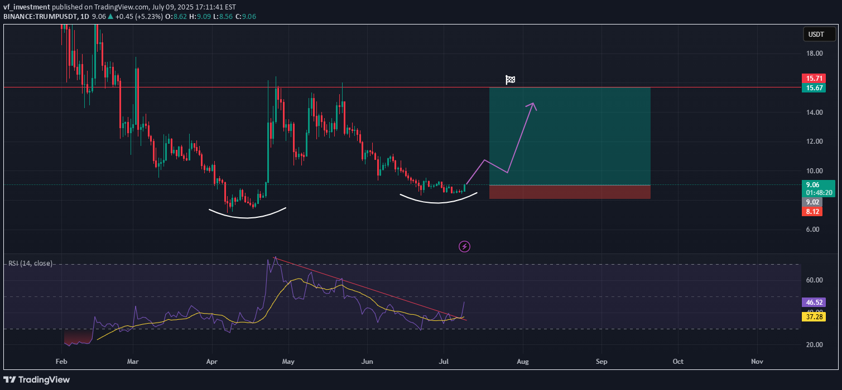This screenshot has width=842, height=390.
Task: Click the C:9.06 close value in header
Action: (x=246, y=17)
